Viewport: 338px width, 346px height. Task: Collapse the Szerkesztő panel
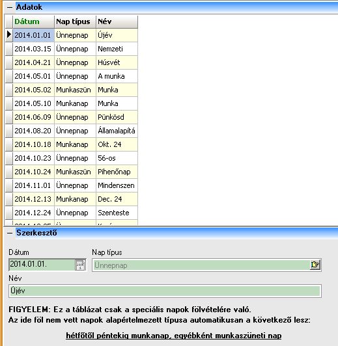10,233
